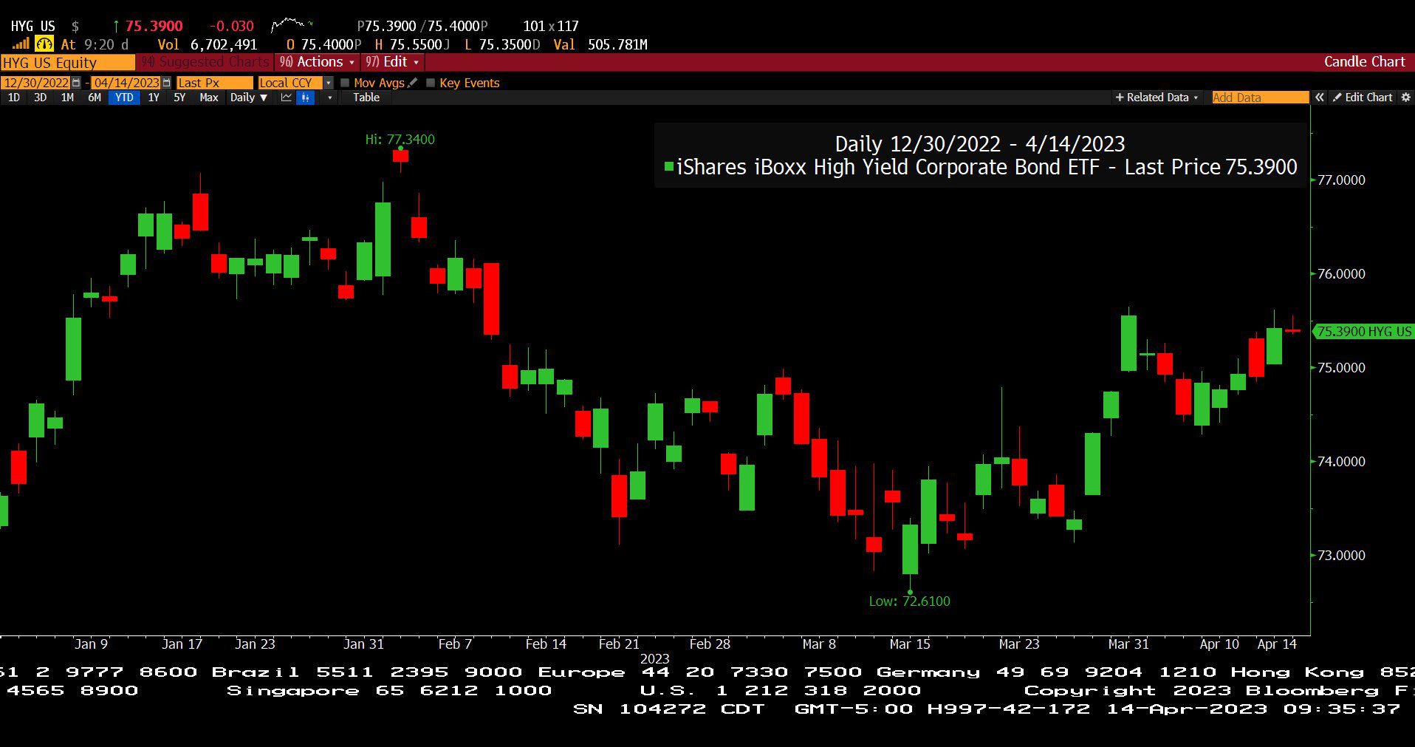Click the Val 505.781M value
Screen dimensions: 1415x747
[x=600, y=44]
